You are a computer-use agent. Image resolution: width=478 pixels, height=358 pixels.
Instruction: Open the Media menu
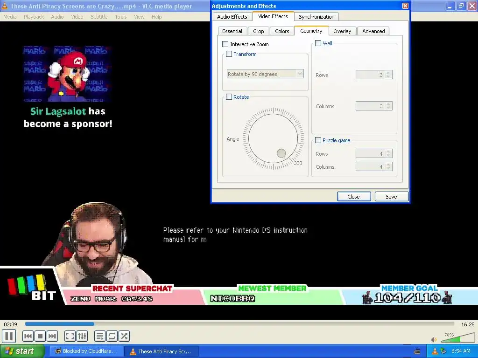pos(10,17)
